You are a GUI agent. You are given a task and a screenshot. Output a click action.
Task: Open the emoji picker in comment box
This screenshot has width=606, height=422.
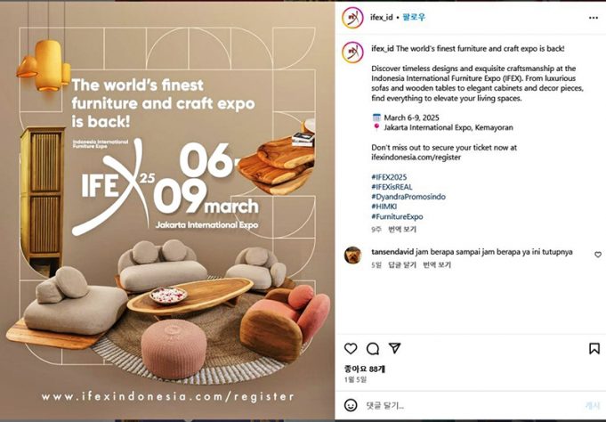(351, 405)
